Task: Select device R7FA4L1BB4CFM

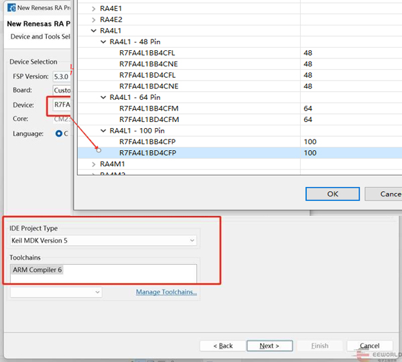Action: tap(149, 109)
